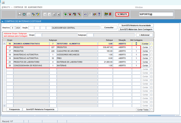This screenshot has height=123, width=181.
Task: Click the blue Undo arrow icon
Action: pyautogui.click(x=85, y=14)
